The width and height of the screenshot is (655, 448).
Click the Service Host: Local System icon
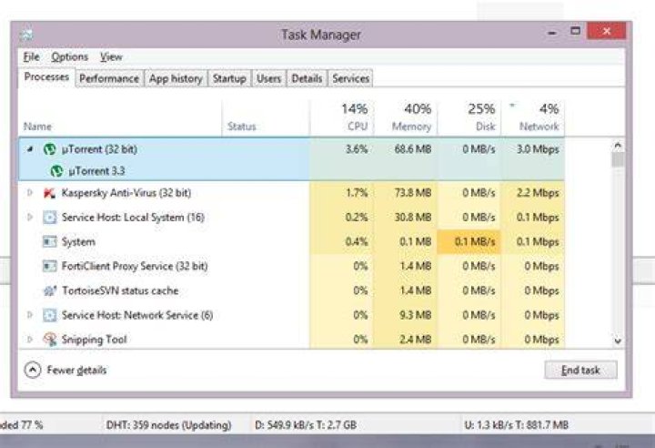coord(49,218)
